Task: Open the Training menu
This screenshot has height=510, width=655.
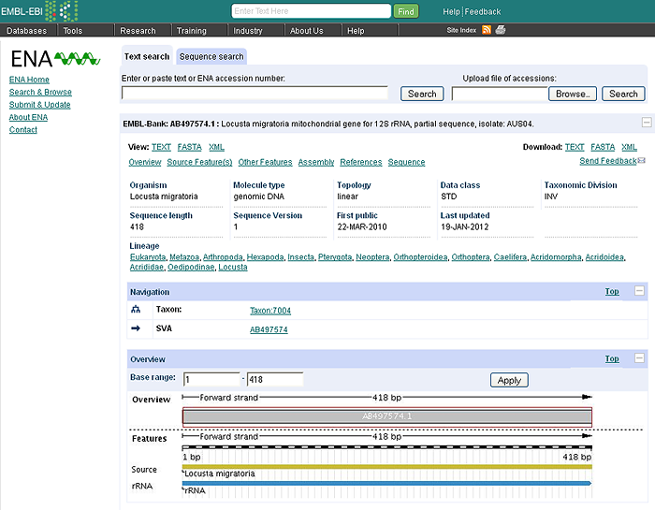Action: [191, 31]
